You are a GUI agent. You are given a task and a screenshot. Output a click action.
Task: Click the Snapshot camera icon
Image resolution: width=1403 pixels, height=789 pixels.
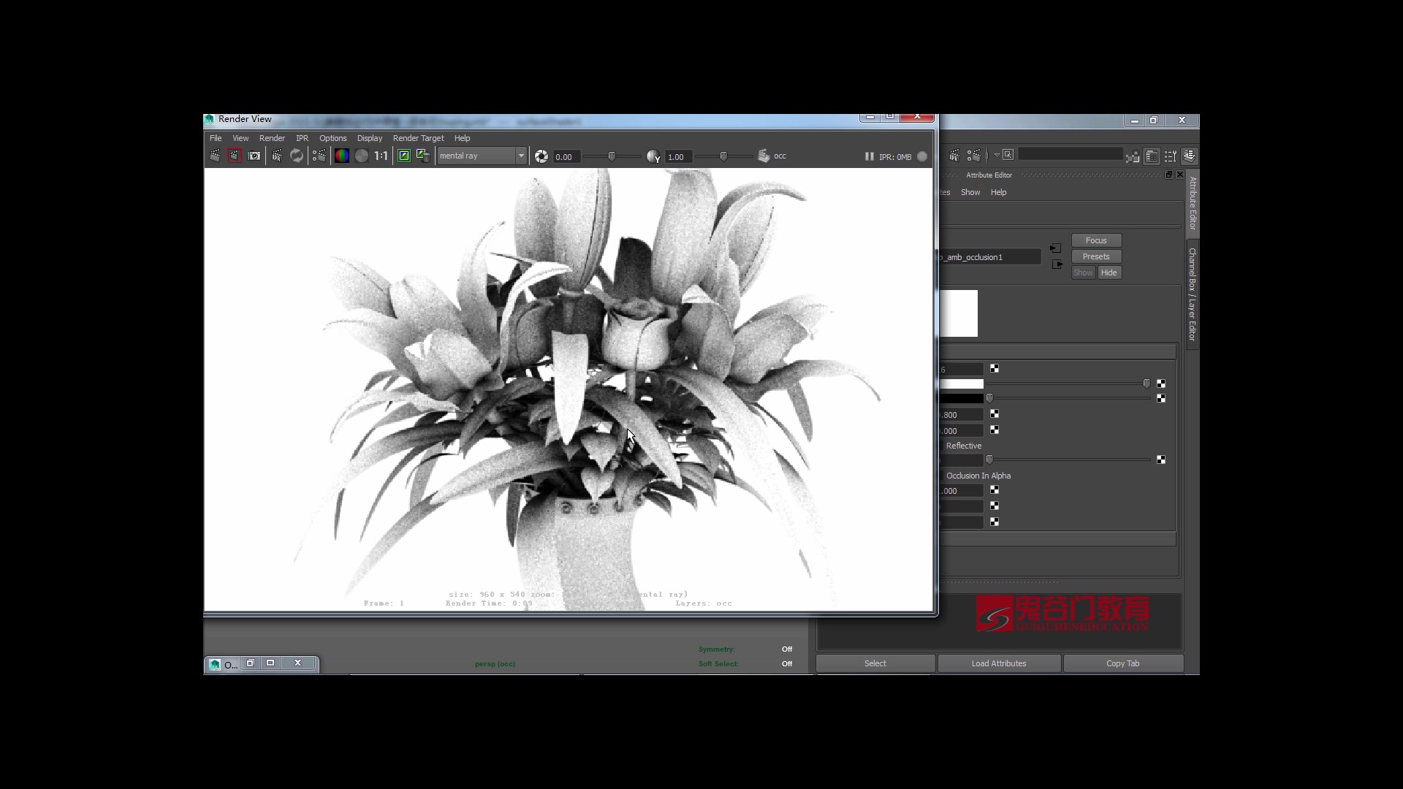pos(254,156)
